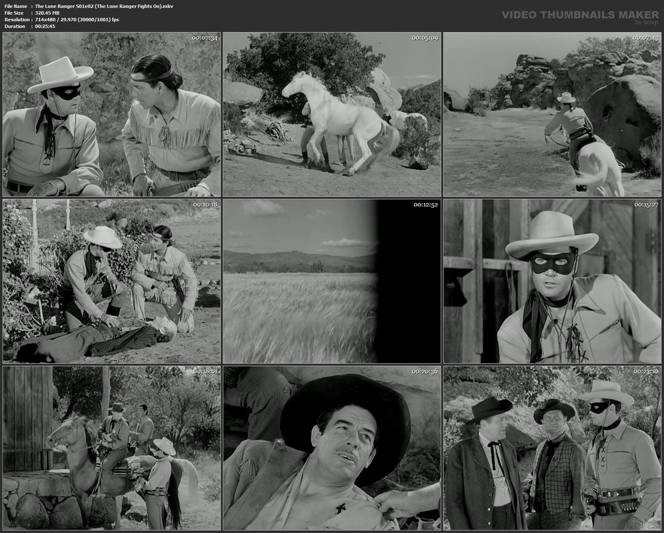Select the thumbnail timestamped 00:18:01

coord(112,448)
